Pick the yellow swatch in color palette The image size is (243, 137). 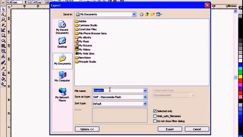coord(240,76)
